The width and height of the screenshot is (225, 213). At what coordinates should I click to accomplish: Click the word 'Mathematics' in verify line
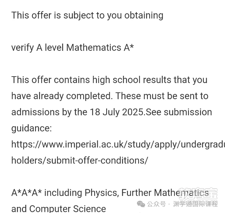click(94, 48)
